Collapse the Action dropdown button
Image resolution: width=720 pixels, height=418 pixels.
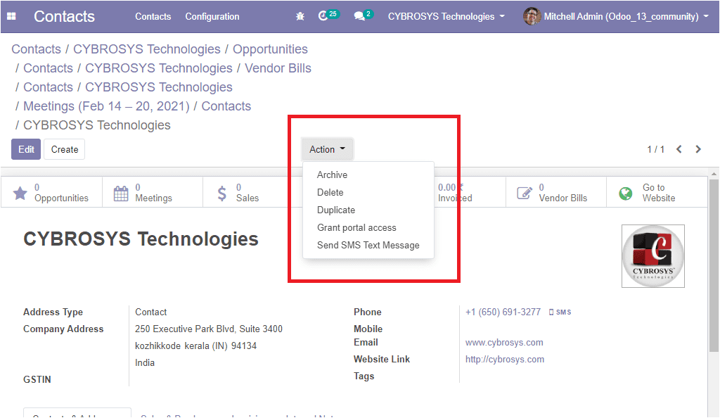coord(327,149)
